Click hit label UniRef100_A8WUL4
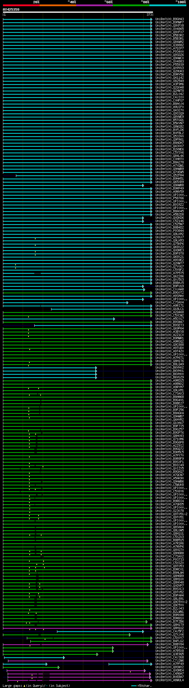The width and height of the screenshot is (189, 688). pos(170,680)
